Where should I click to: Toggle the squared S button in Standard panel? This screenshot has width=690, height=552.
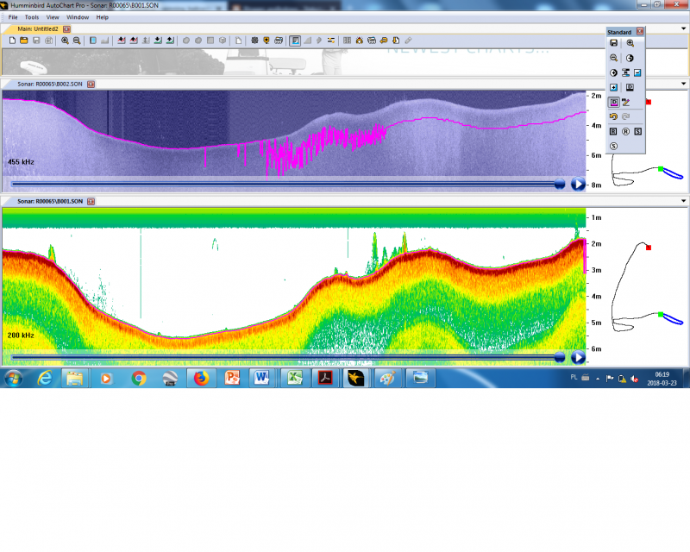(x=638, y=131)
